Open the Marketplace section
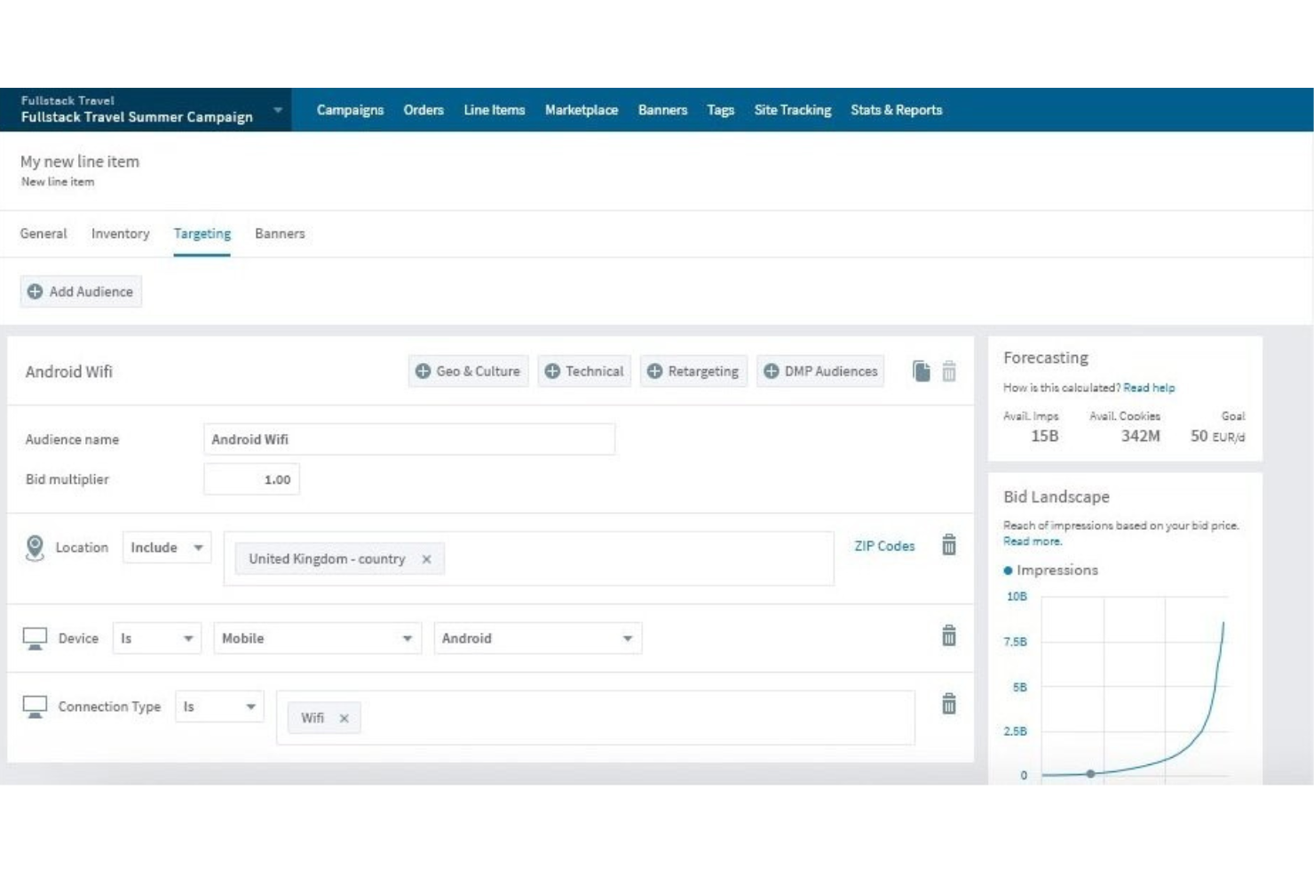The width and height of the screenshot is (1314, 876). click(x=582, y=110)
